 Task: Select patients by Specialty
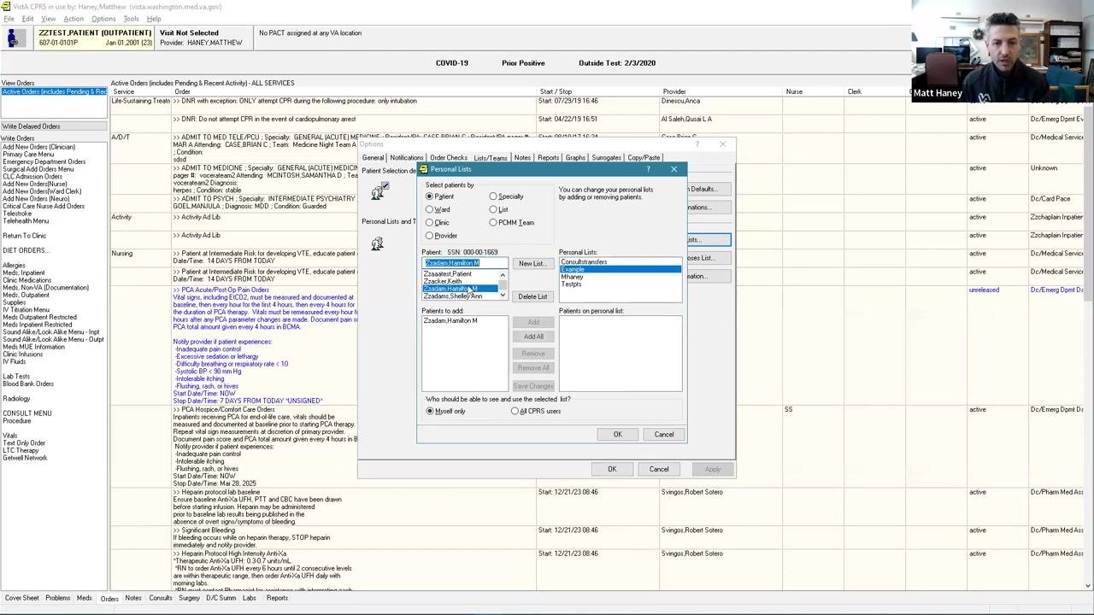[493, 196]
